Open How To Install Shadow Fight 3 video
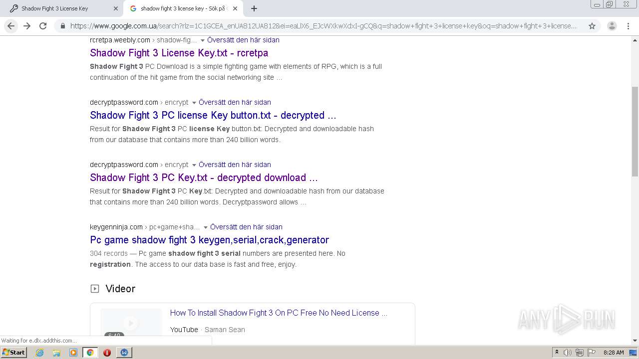Viewport: 639px width, 359px height. (x=279, y=313)
